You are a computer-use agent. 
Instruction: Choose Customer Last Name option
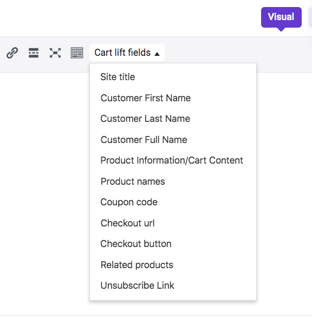[173, 119]
